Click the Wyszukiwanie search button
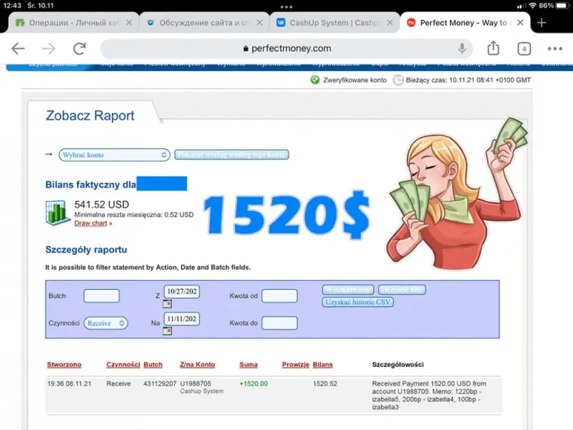The height and width of the screenshot is (430, 573). 348,290
